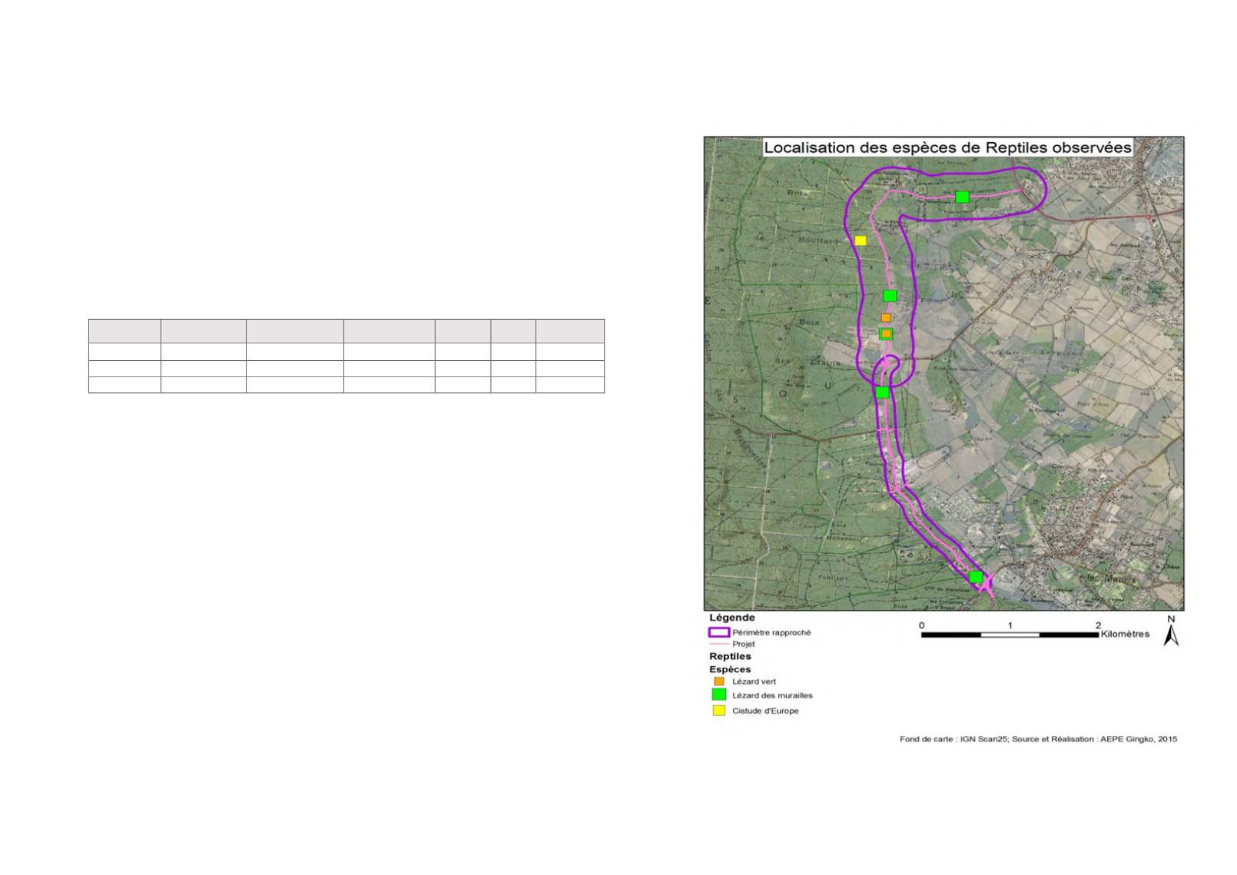Click the northernmost green lizard marker on the map

pos(962,197)
